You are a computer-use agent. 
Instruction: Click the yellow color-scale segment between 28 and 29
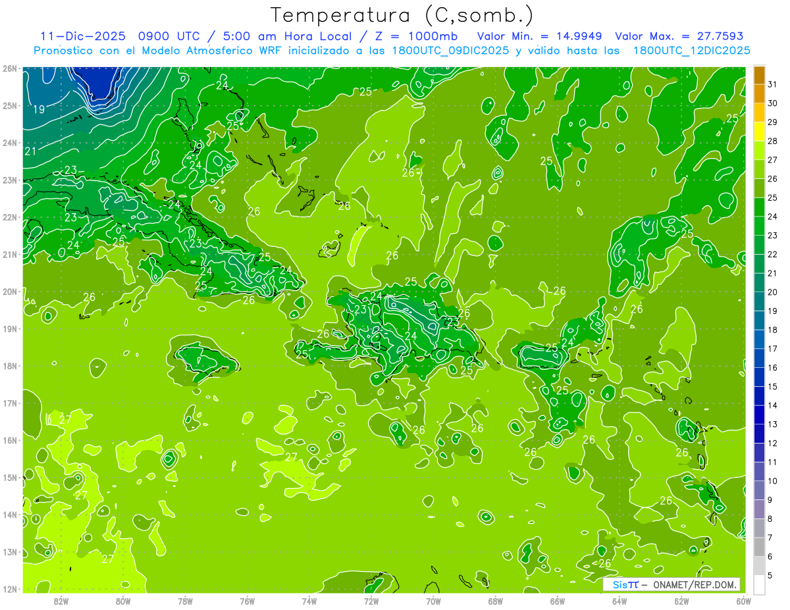pyautogui.click(x=759, y=132)
